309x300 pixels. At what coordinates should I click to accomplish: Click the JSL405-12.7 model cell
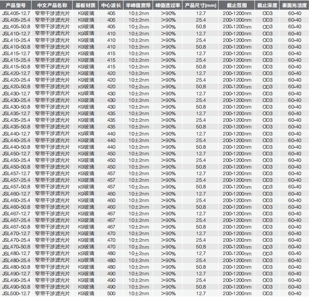[x=16, y=13]
